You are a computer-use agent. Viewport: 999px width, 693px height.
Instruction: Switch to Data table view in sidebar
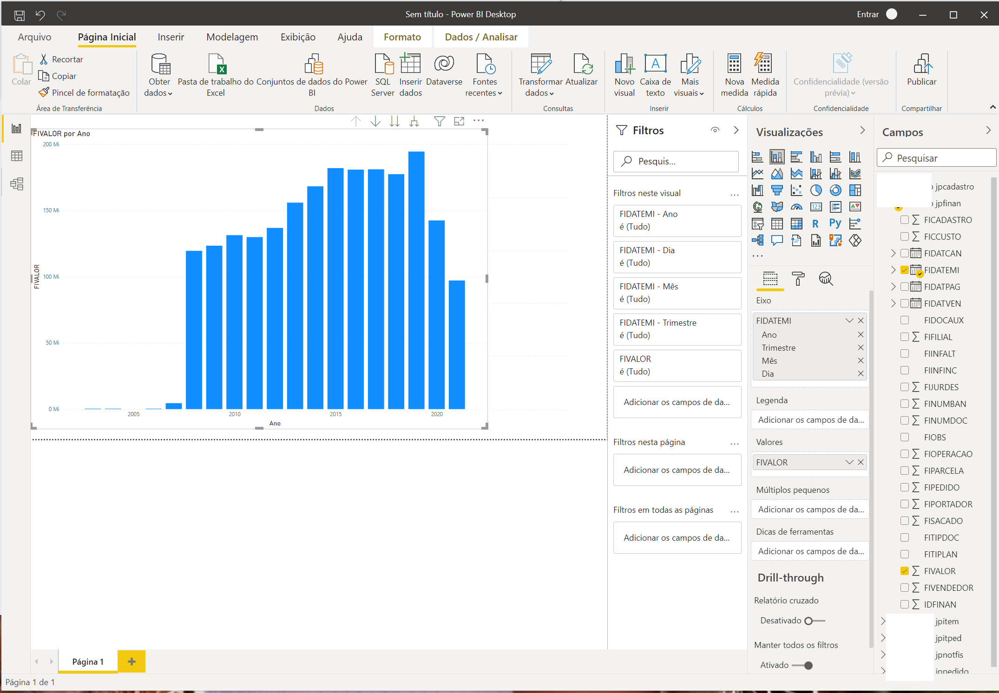pos(17,156)
